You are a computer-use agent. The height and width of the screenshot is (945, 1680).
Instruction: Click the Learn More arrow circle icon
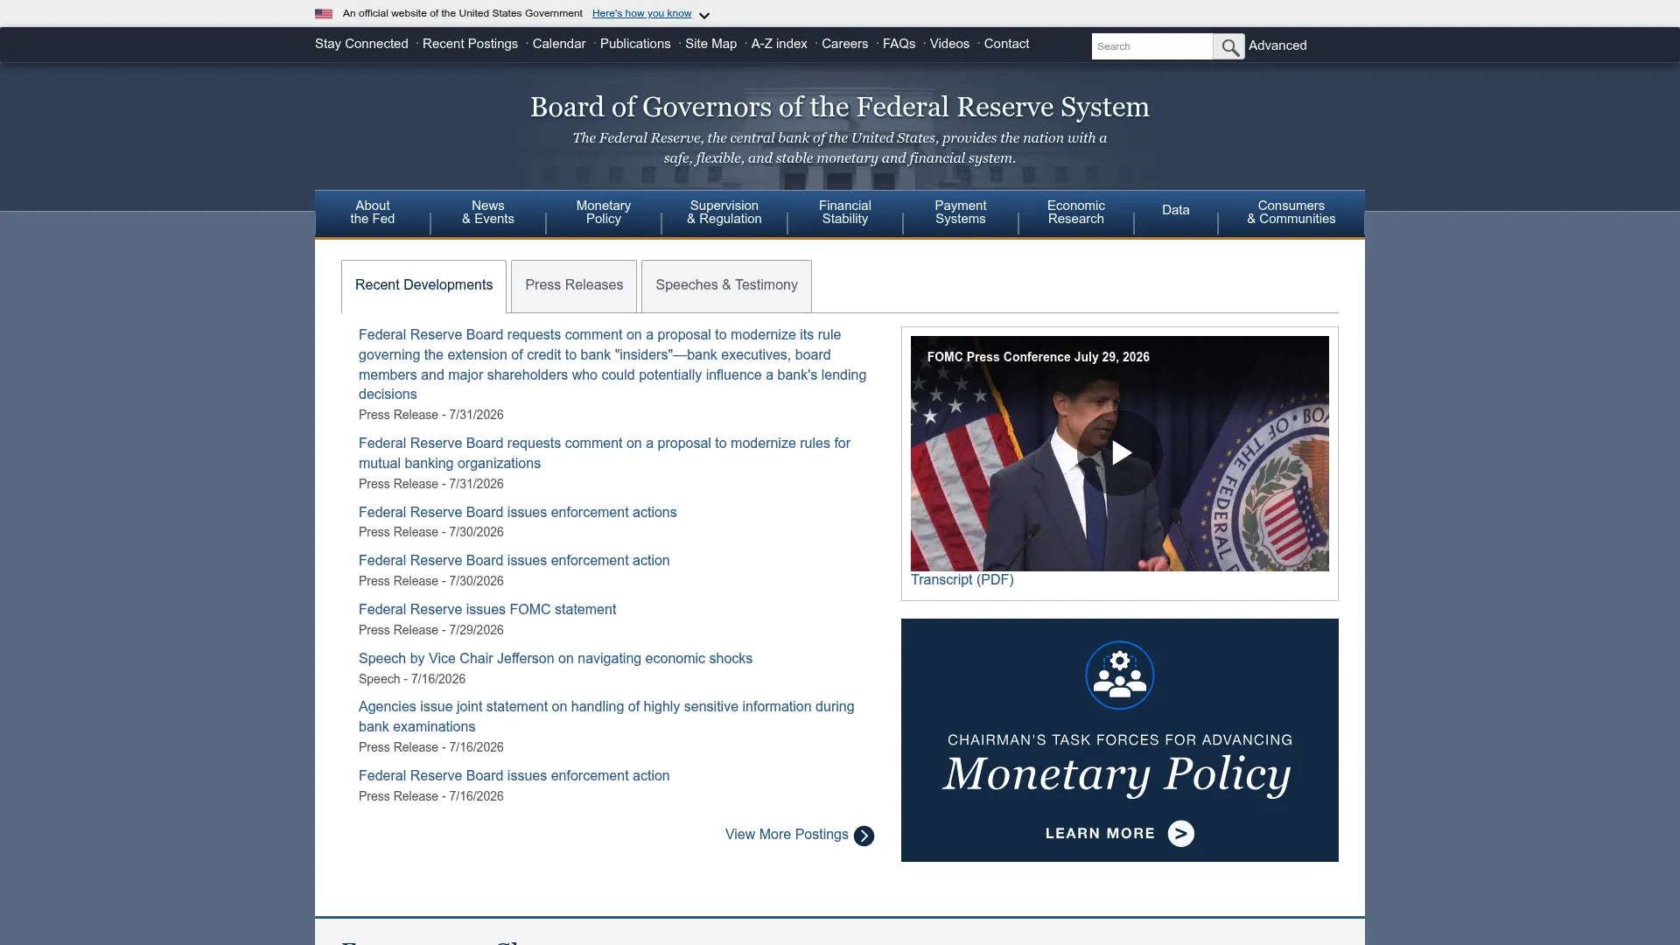[1180, 834]
